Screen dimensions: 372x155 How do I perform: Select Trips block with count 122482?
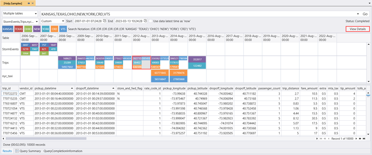pos(197,66)
